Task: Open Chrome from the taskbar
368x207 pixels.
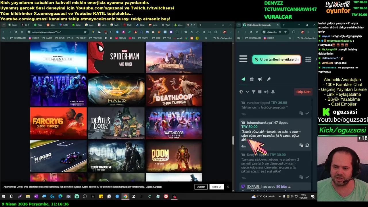Action: pos(126,197)
